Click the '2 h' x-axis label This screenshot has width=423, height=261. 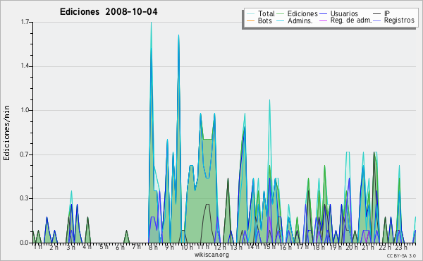point(54,247)
